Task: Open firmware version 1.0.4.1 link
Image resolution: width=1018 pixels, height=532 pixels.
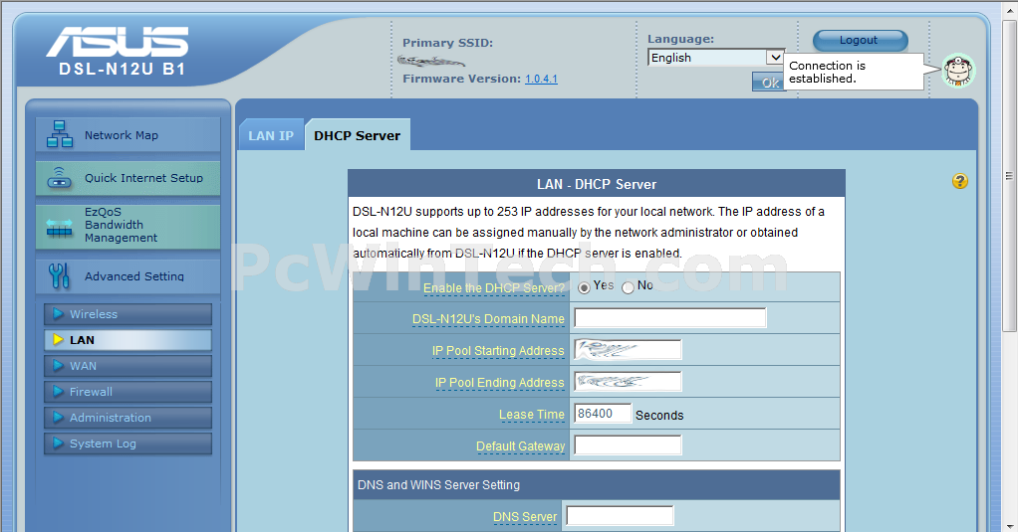Action: (x=542, y=79)
